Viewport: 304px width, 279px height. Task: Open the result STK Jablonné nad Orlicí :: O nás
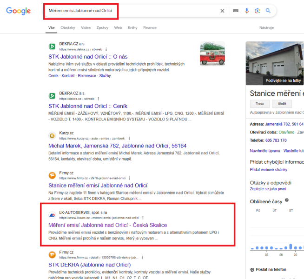click(x=88, y=57)
